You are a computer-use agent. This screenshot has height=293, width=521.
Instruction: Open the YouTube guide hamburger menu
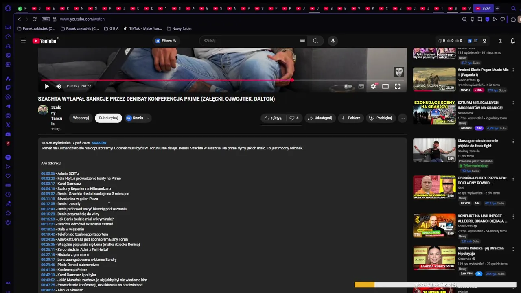tap(23, 41)
